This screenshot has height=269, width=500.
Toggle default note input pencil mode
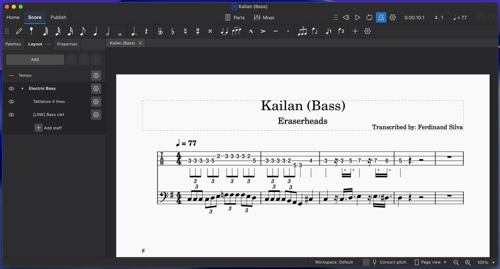point(19,31)
